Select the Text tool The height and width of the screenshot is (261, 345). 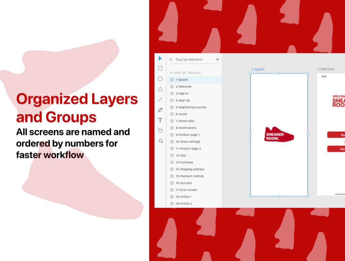pos(160,120)
